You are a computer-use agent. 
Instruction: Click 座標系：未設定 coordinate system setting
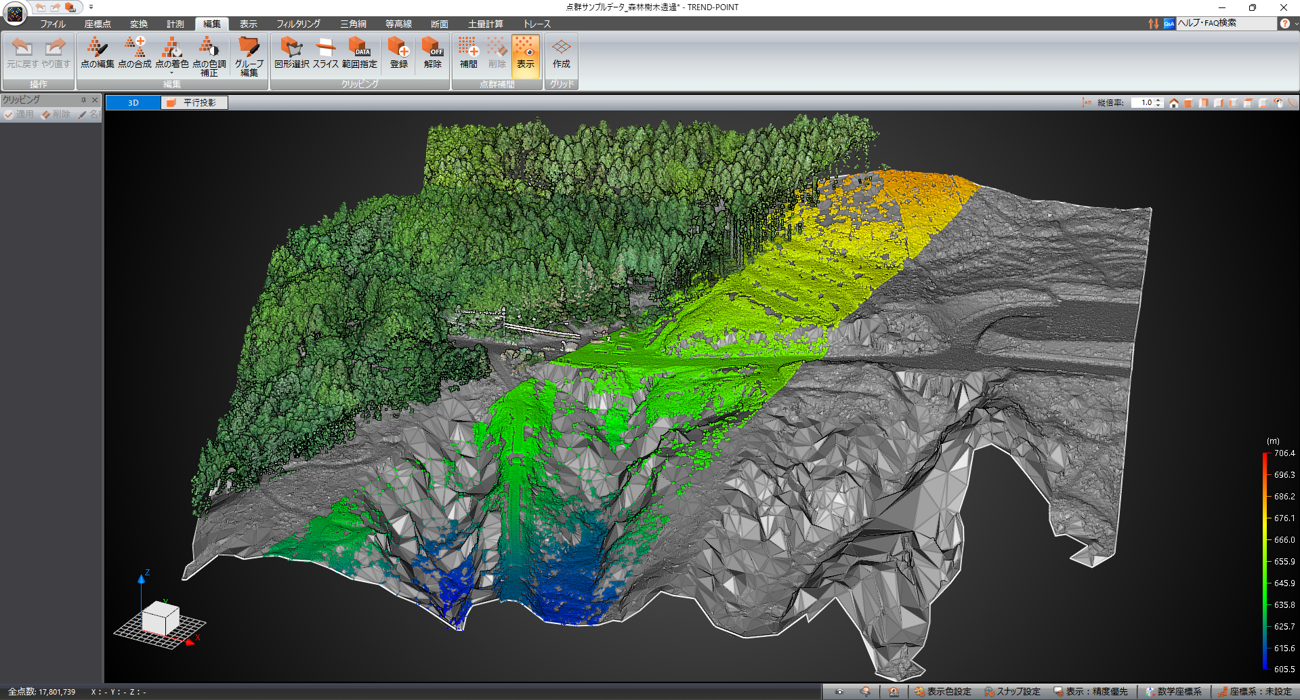(x=1255, y=692)
